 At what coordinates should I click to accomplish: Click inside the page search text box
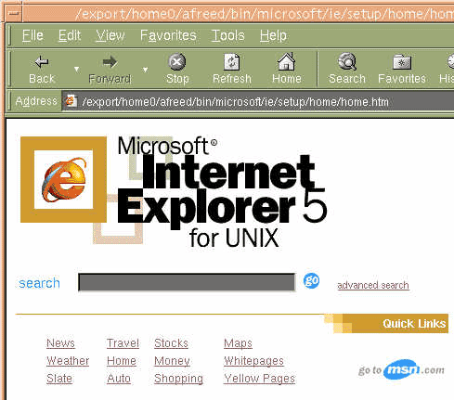coord(187,282)
